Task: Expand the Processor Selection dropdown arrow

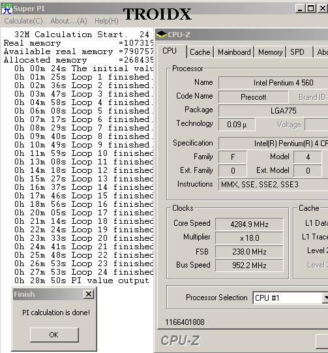Action: 325,298
